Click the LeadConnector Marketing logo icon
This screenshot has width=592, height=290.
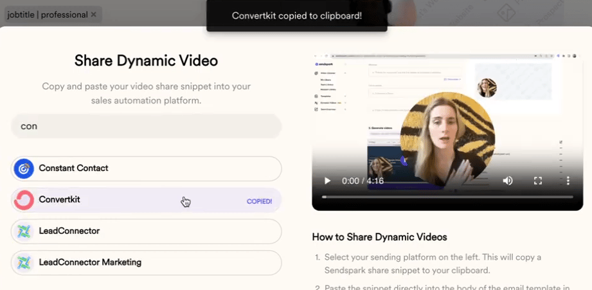coord(24,262)
